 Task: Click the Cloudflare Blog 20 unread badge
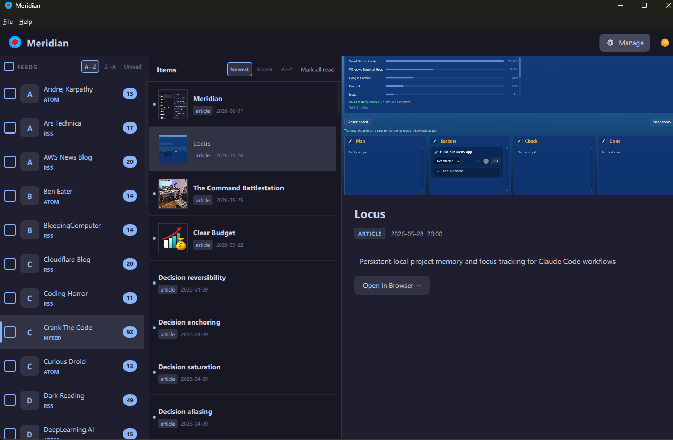130,264
